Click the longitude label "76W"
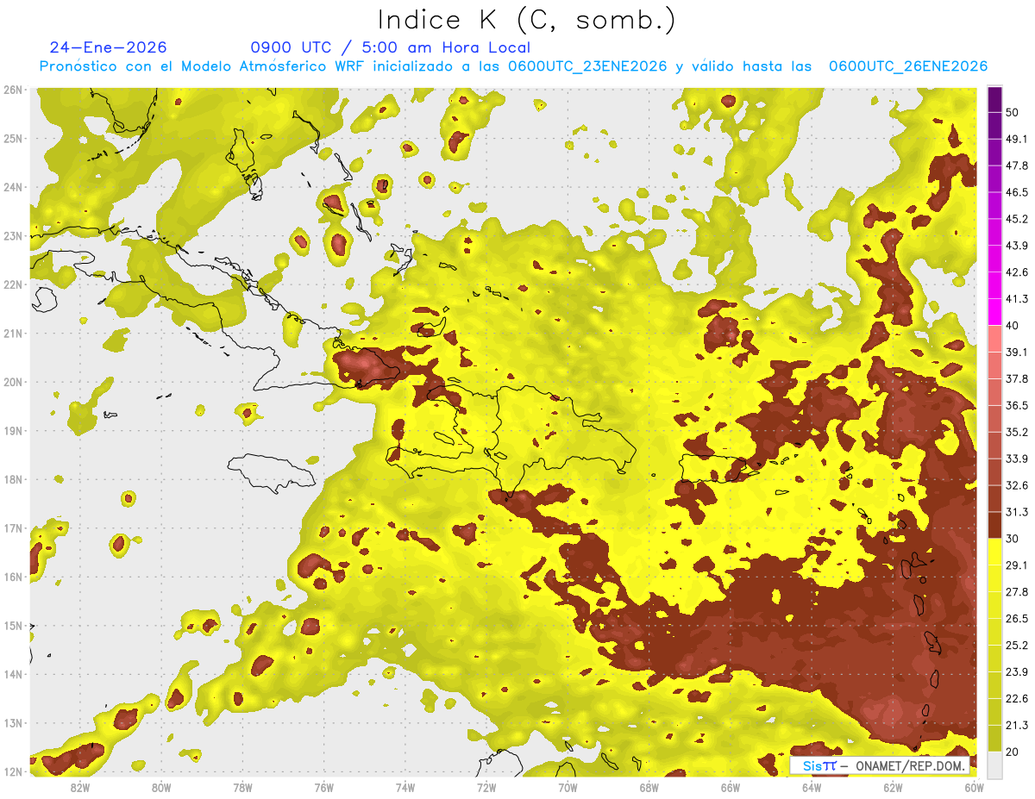Image resolution: width=1035 pixels, height=799 pixels. click(323, 787)
